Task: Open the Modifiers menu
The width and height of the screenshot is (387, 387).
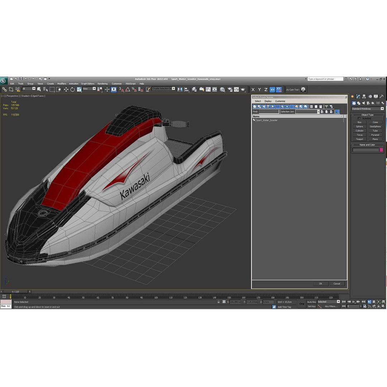Action: click(62, 83)
